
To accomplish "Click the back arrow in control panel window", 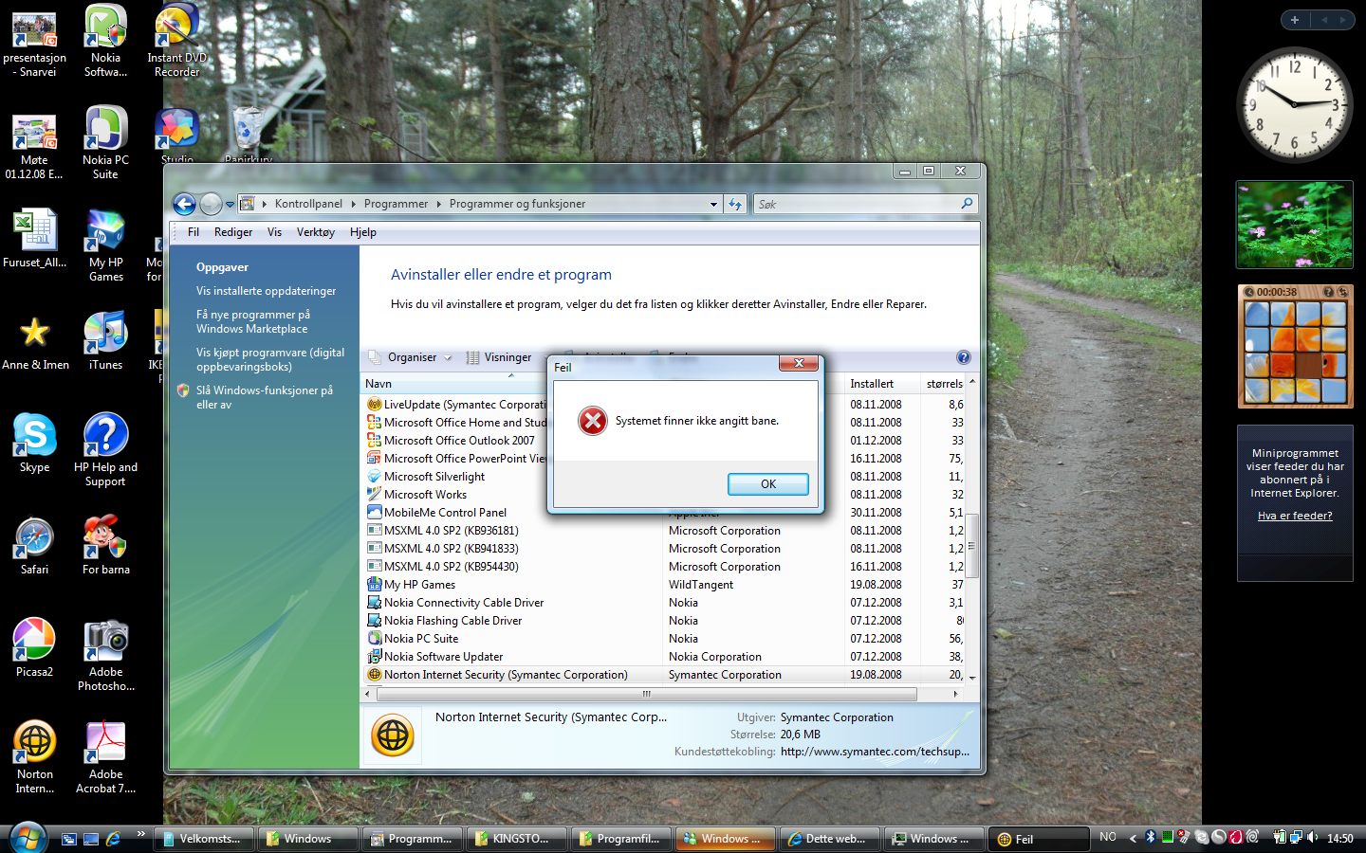I will tap(185, 204).
